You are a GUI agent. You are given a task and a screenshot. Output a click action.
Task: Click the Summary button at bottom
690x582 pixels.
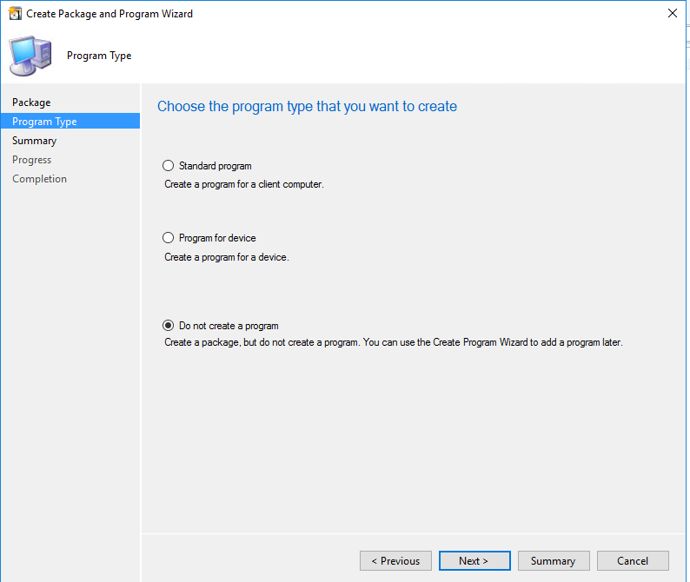(553, 561)
